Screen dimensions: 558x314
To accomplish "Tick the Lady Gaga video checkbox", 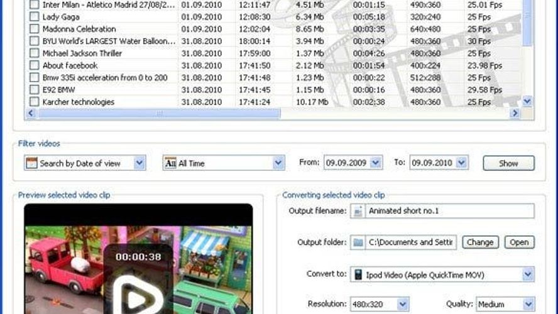I will pos(34,17).
